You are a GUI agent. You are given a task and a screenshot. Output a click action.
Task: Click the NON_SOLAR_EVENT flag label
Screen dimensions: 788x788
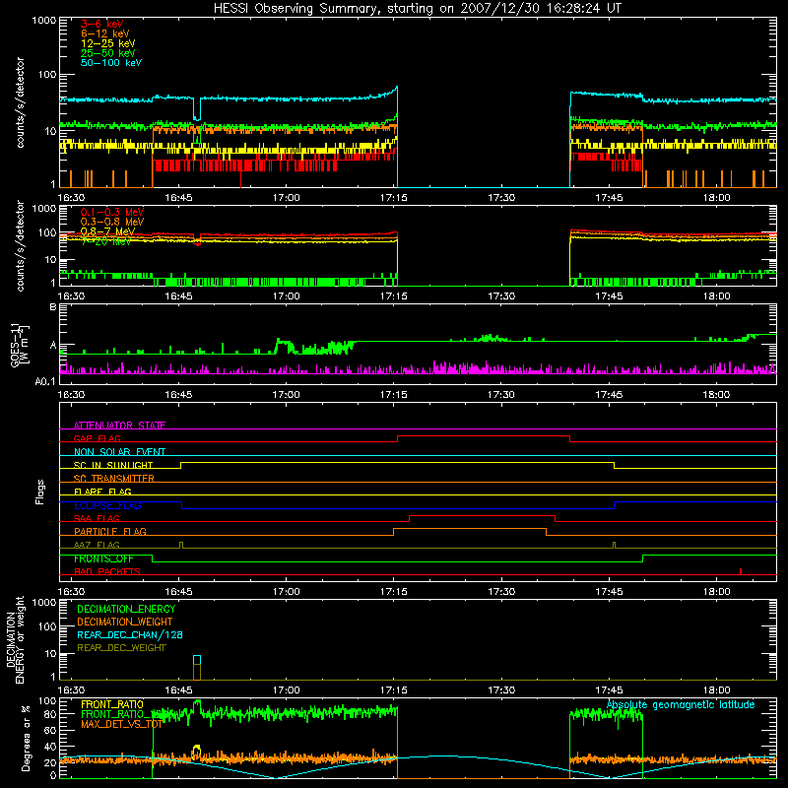pyautogui.click(x=119, y=452)
